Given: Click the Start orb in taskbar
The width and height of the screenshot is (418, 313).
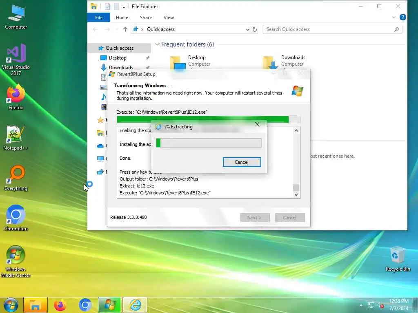Looking at the screenshot, I should coord(11,305).
